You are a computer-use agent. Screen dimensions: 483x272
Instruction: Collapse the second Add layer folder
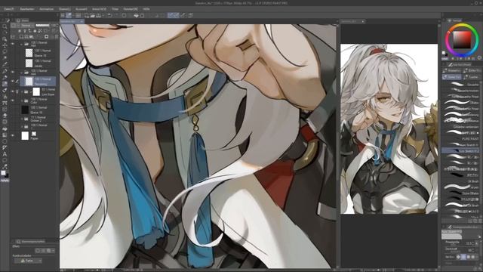point(22,73)
